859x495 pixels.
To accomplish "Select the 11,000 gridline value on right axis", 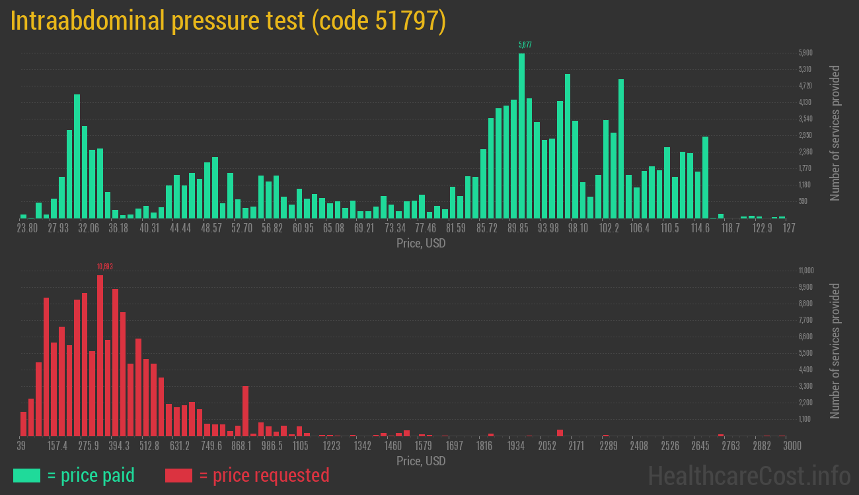I will [805, 271].
